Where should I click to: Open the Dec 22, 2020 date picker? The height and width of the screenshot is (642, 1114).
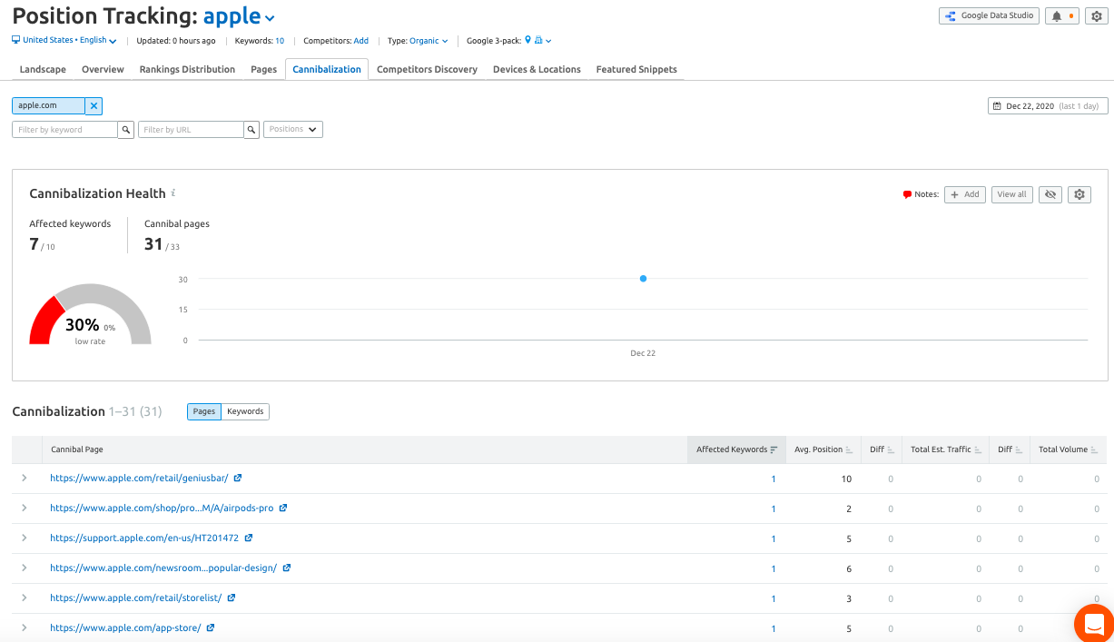pos(1048,106)
